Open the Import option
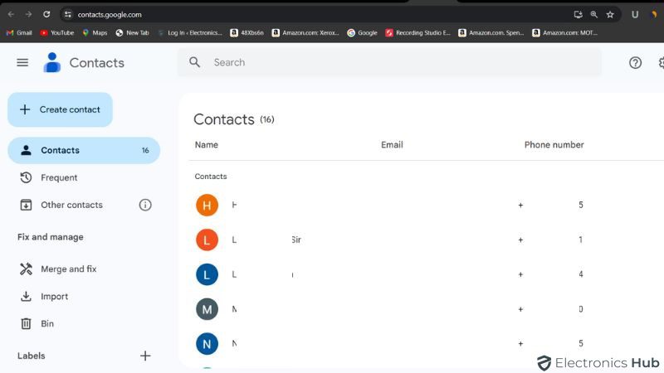 pos(55,296)
